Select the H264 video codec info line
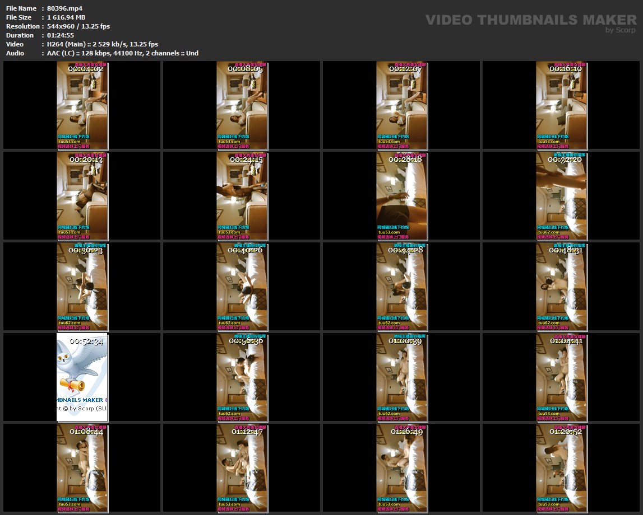The image size is (643, 515). (x=103, y=44)
